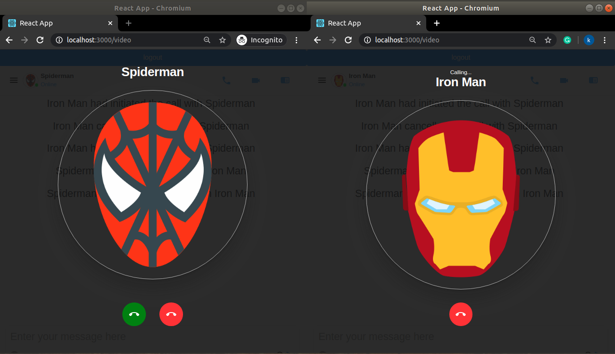Image resolution: width=615 pixels, height=354 pixels.
Task: Toggle side panel icon in left chat header
Action: pos(285,80)
